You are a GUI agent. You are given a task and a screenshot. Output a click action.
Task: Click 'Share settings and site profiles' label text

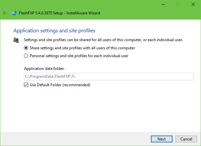click(x=82, y=48)
